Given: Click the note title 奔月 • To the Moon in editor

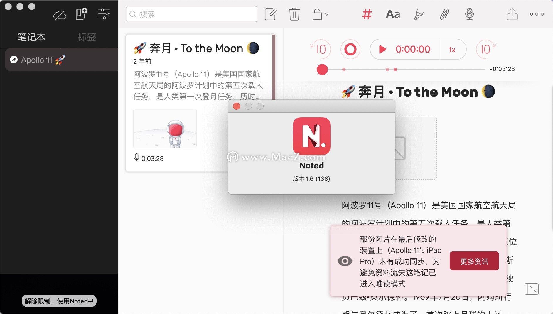Looking at the screenshot, I should [418, 92].
